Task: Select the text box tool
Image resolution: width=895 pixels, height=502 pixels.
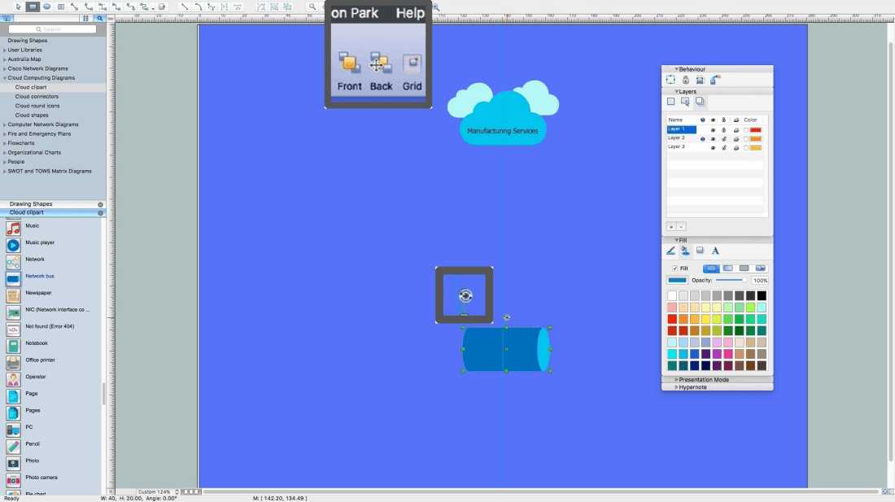Action: coord(61,7)
